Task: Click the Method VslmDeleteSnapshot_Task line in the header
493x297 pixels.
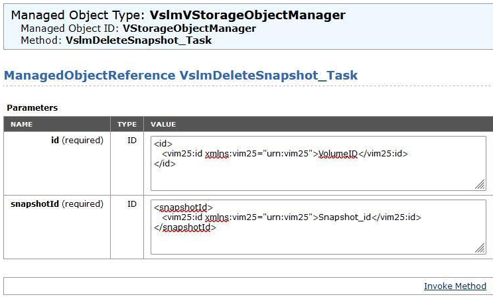Action: coord(116,40)
